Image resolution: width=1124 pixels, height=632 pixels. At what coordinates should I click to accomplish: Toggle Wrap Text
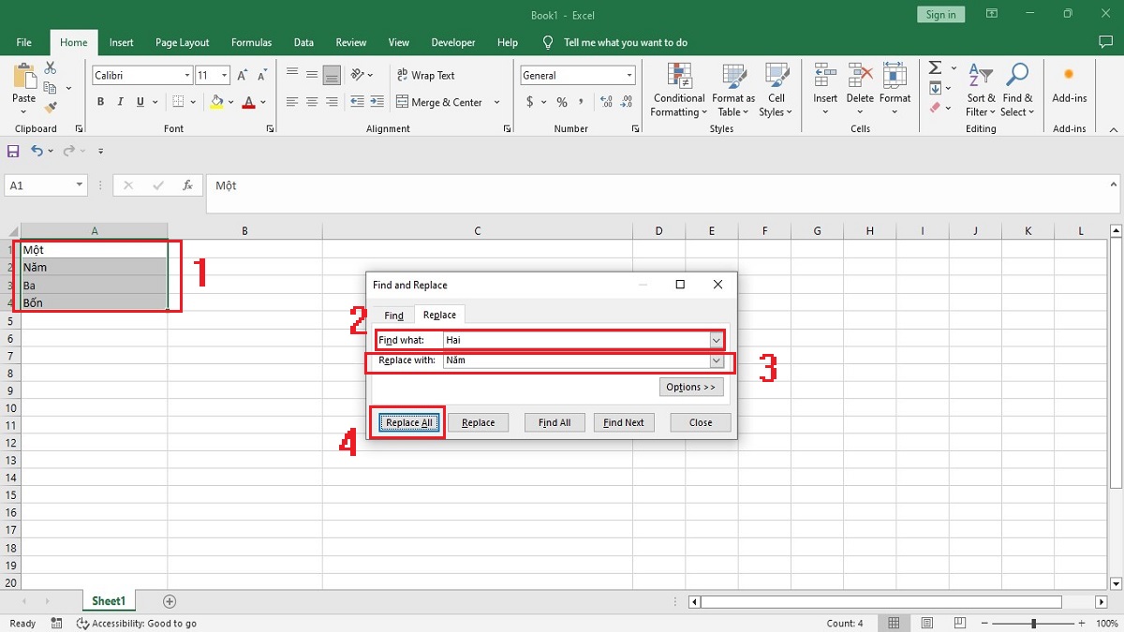tap(426, 75)
